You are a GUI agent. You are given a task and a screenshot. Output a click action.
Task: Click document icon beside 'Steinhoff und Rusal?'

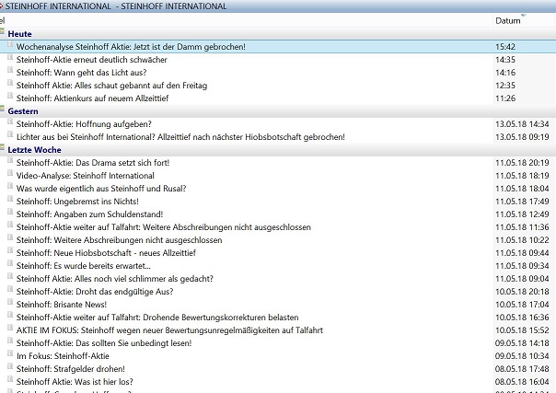coord(10,187)
